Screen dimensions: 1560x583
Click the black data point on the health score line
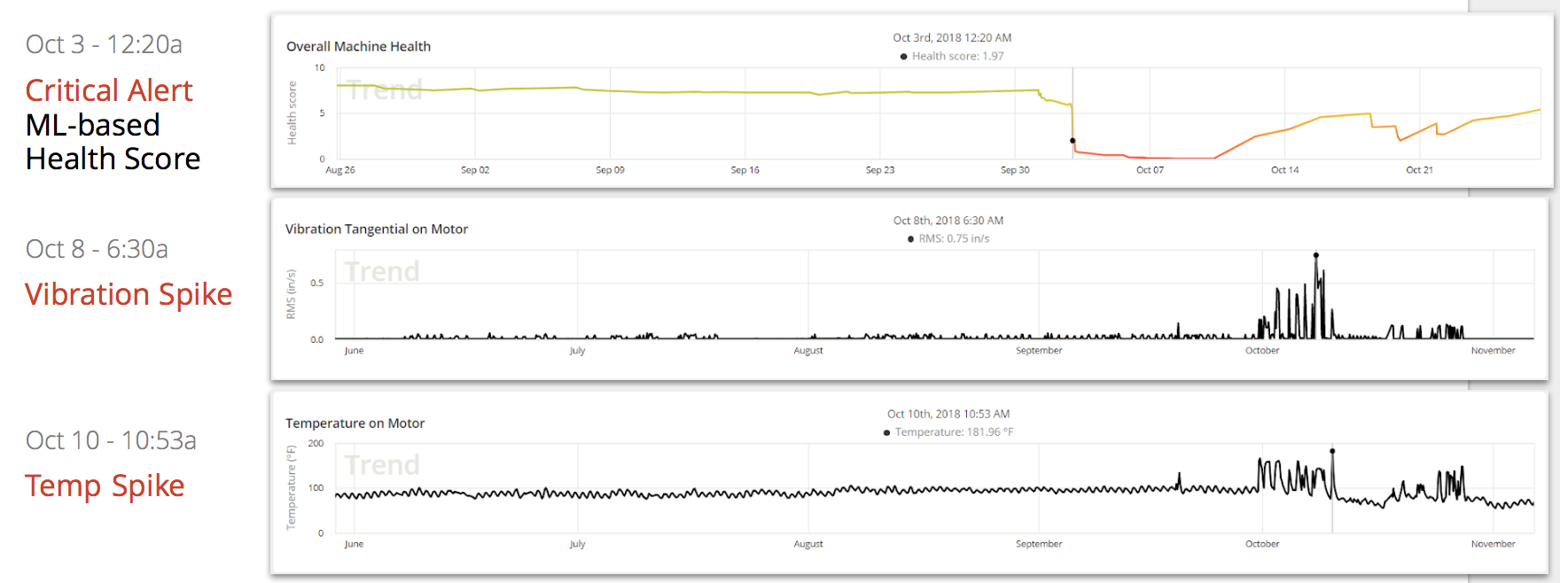coord(1072,141)
